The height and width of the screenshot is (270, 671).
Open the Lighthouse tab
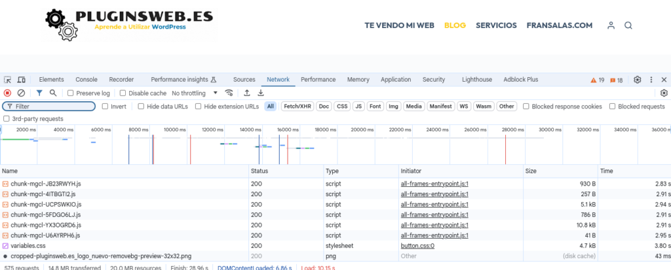coord(477,80)
